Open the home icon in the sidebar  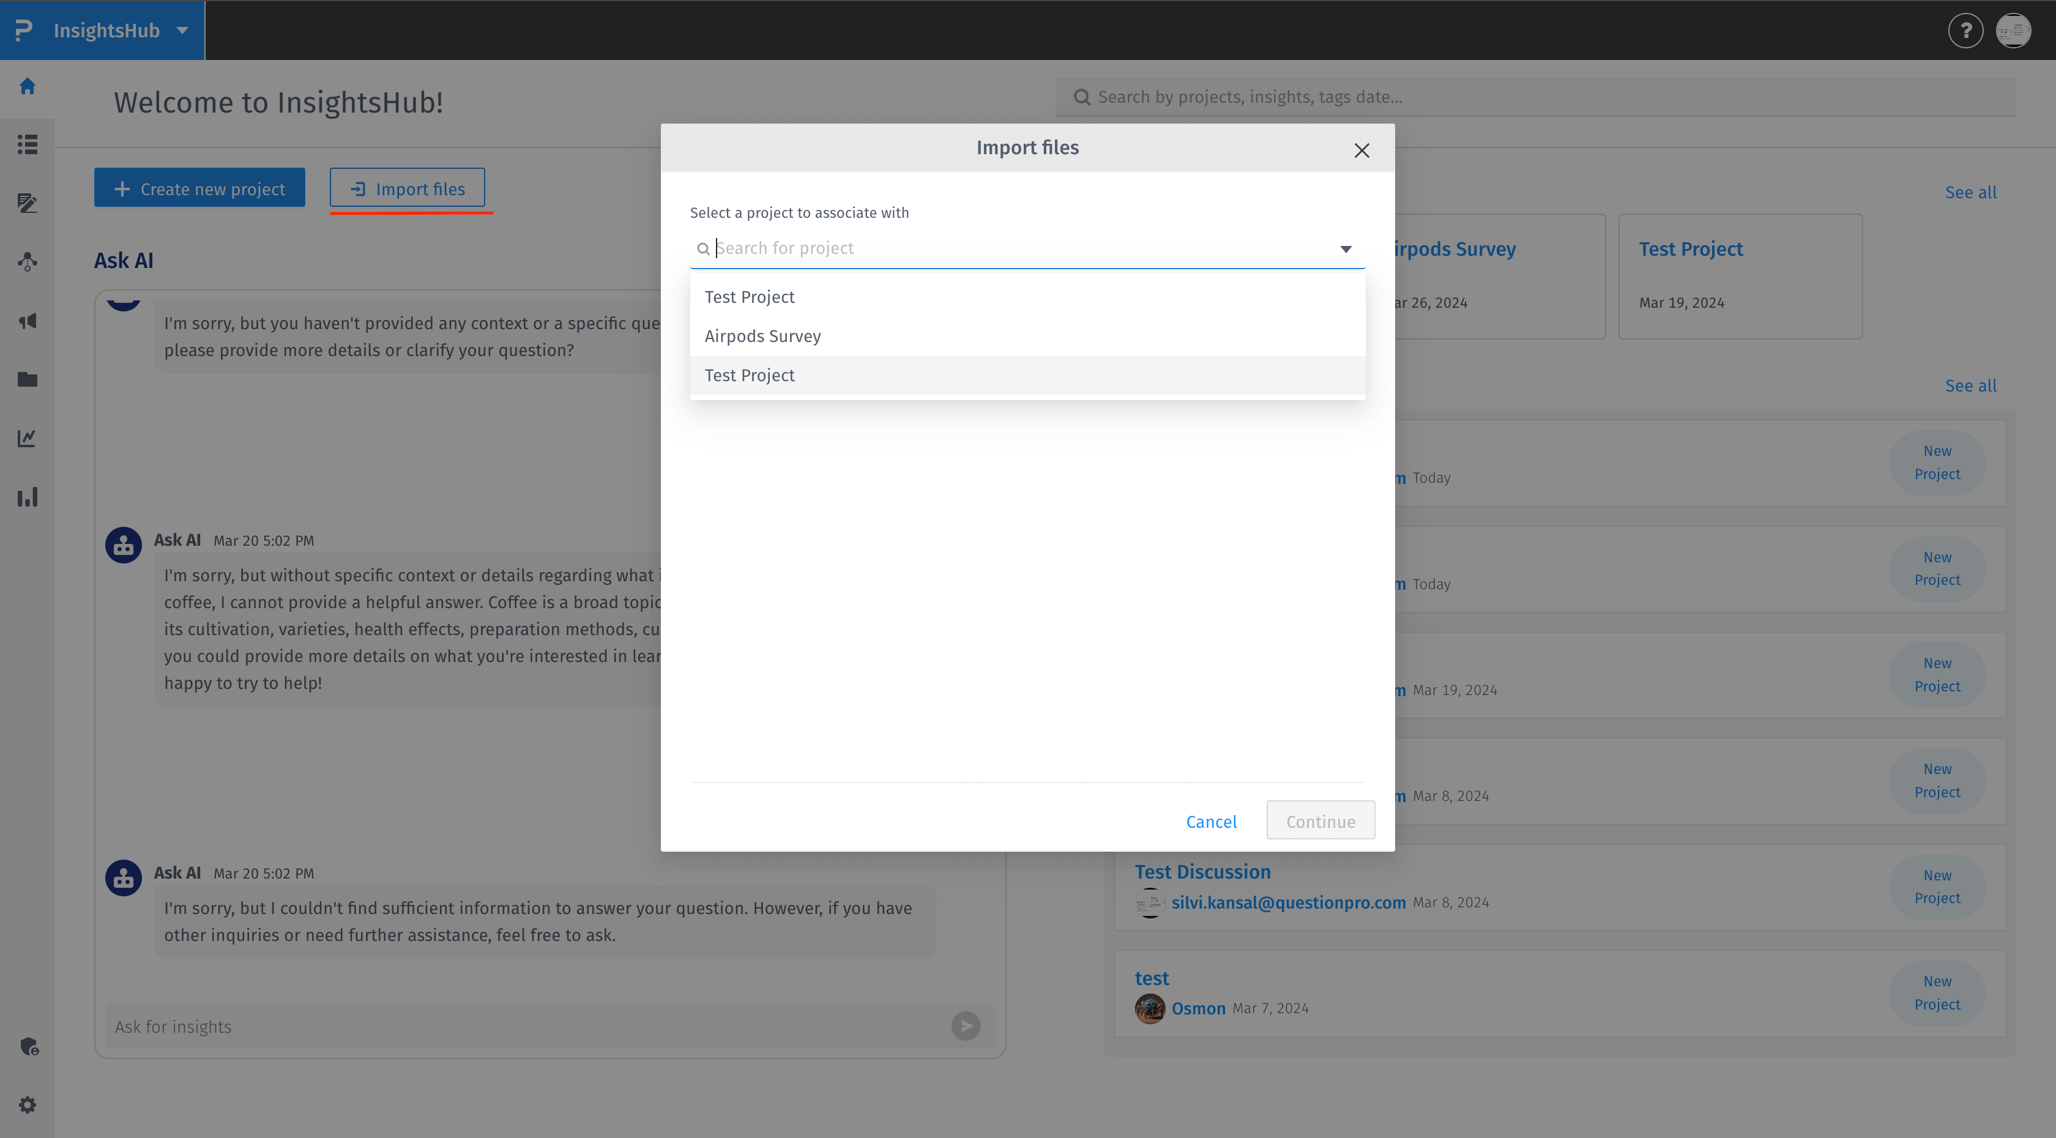[x=27, y=86]
